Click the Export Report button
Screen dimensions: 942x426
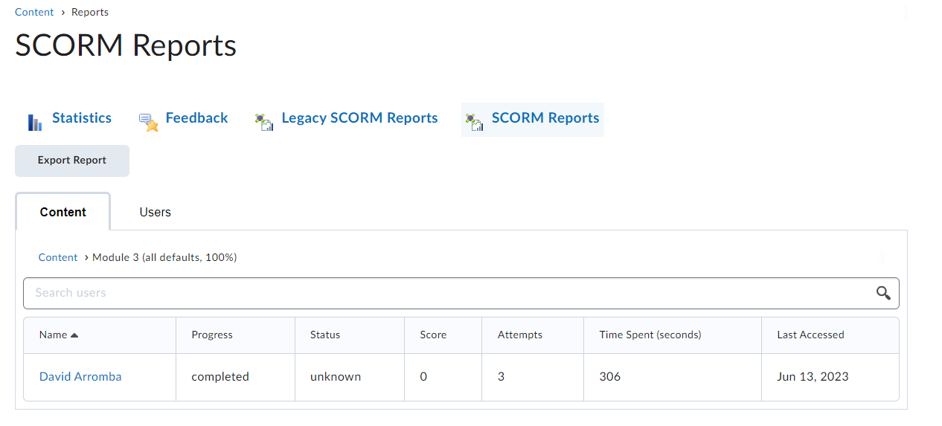click(72, 161)
